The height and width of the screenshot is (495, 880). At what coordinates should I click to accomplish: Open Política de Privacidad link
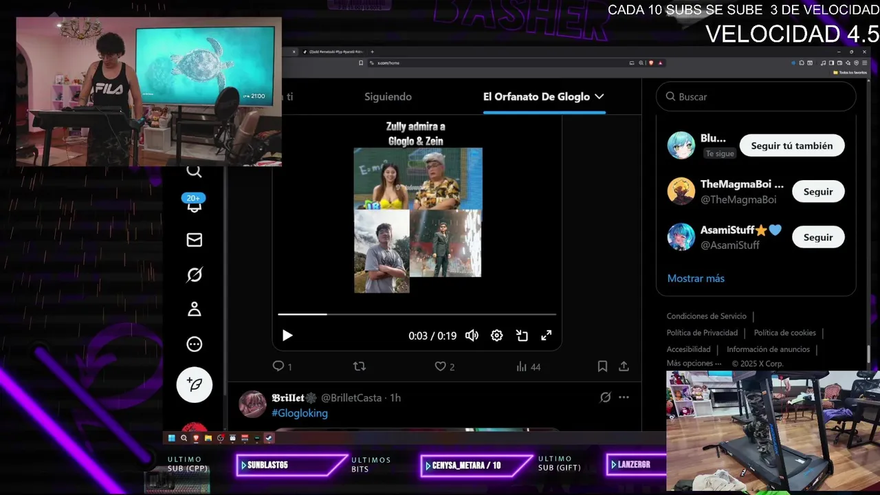pyautogui.click(x=702, y=333)
